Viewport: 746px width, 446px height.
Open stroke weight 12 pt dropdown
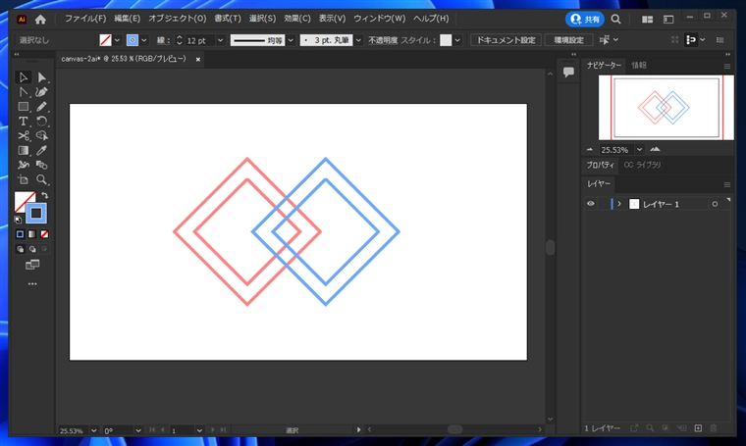[220, 40]
